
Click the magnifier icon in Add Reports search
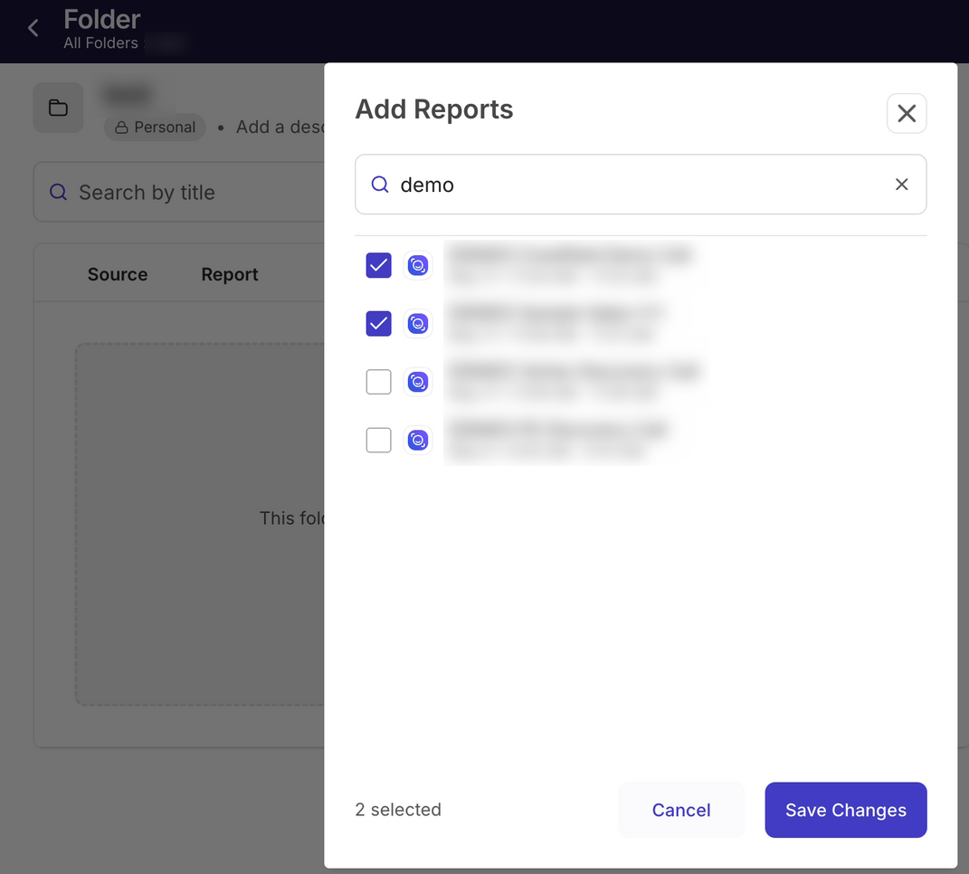[379, 185]
